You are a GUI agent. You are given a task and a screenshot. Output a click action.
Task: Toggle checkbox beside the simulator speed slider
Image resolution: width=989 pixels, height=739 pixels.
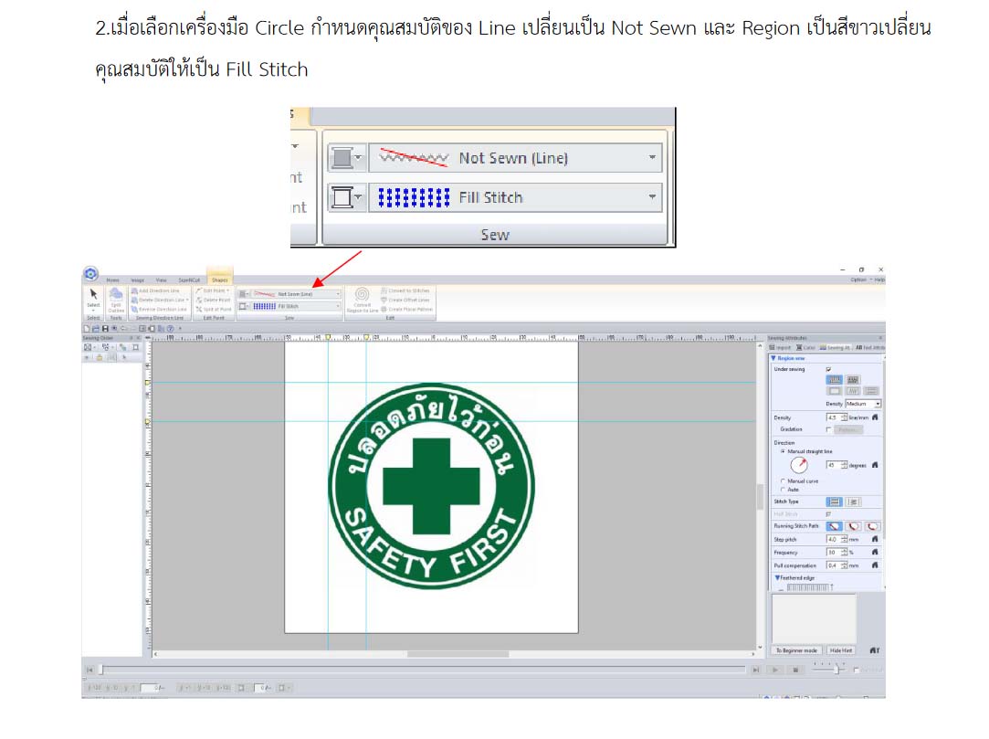click(856, 670)
